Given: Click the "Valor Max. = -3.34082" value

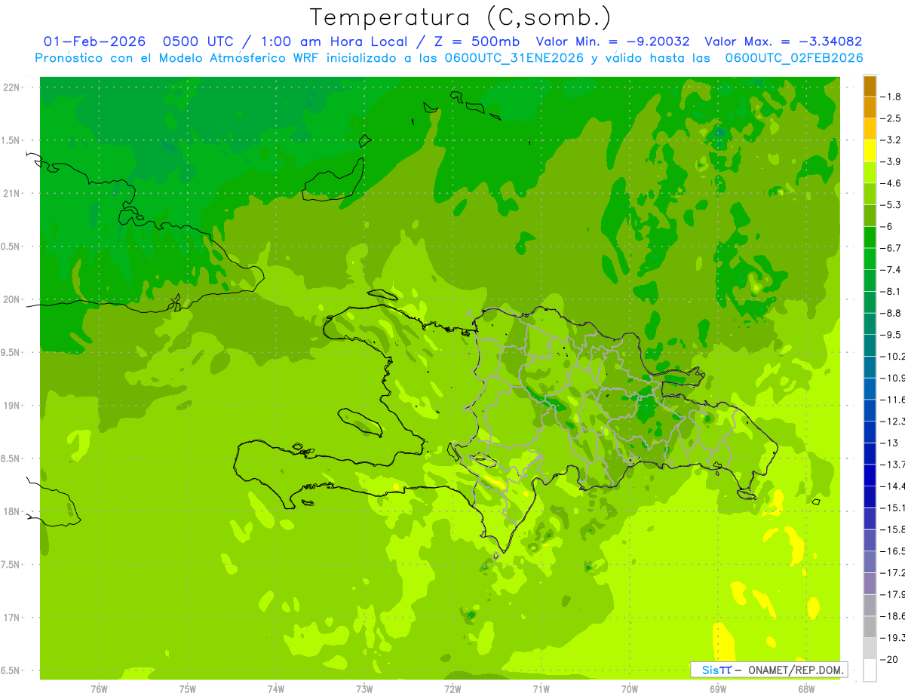Looking at the screenshot, I should (784, 41).
